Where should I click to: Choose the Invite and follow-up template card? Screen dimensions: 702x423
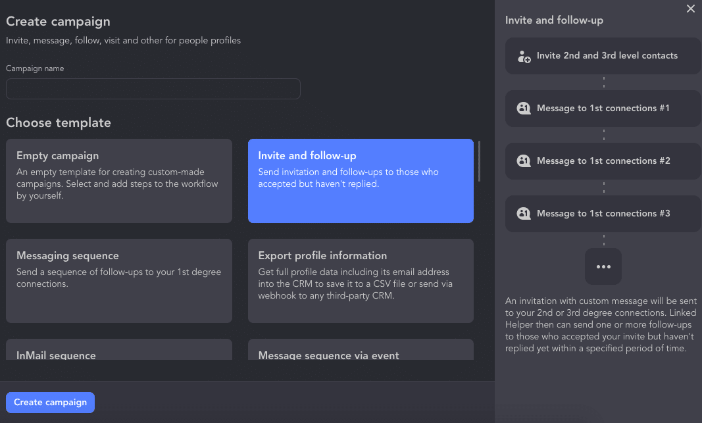(361, 181)
